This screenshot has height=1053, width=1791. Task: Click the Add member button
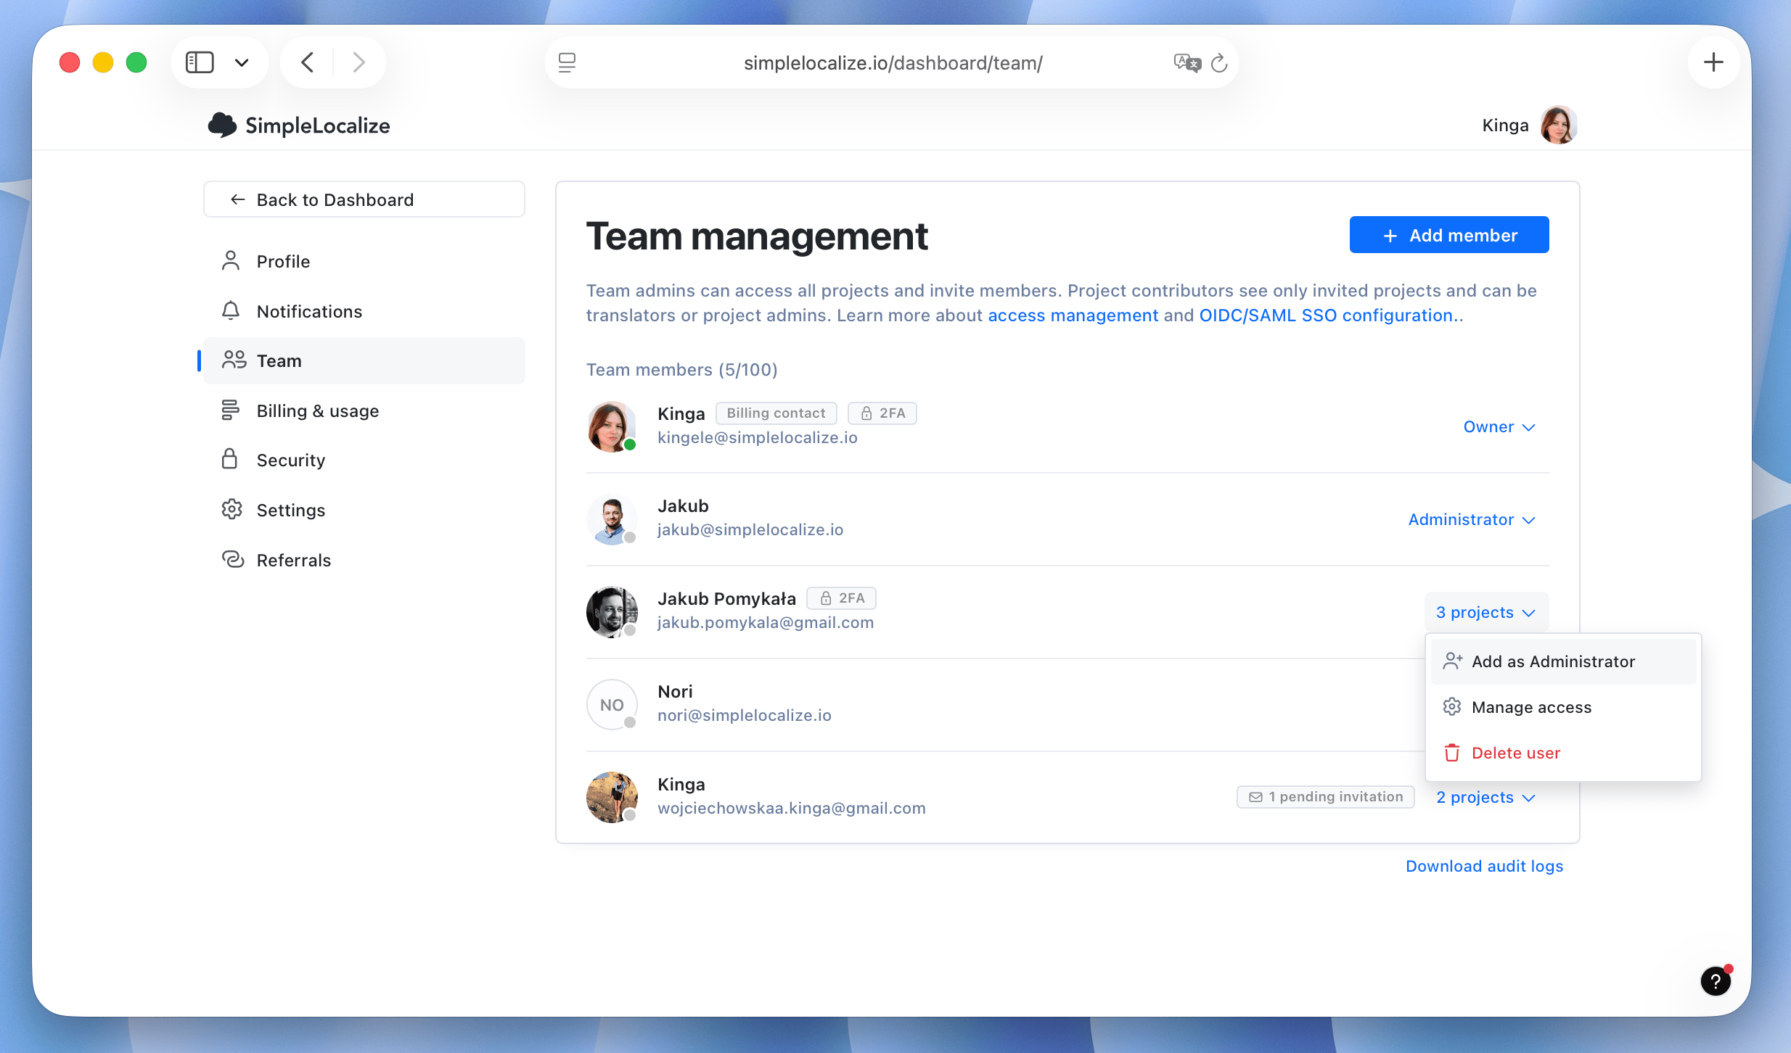coord(1449,235)
